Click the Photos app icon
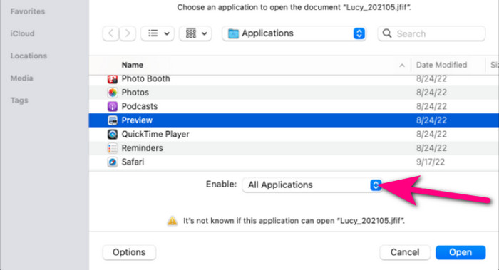Viewport: 499px width, 270px height. tap(113, 93)
